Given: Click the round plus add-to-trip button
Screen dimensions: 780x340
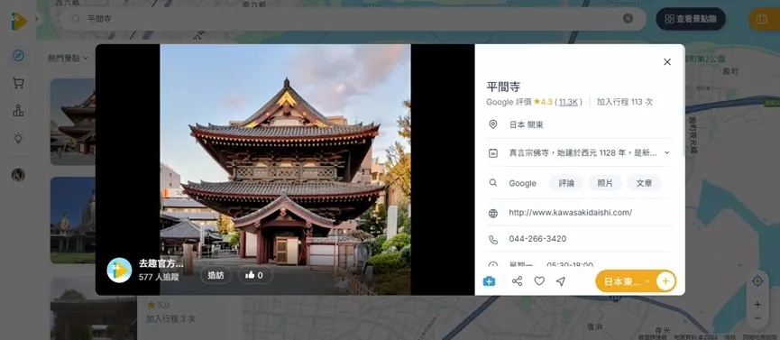Looking at the screenshot, I should 665,281.
